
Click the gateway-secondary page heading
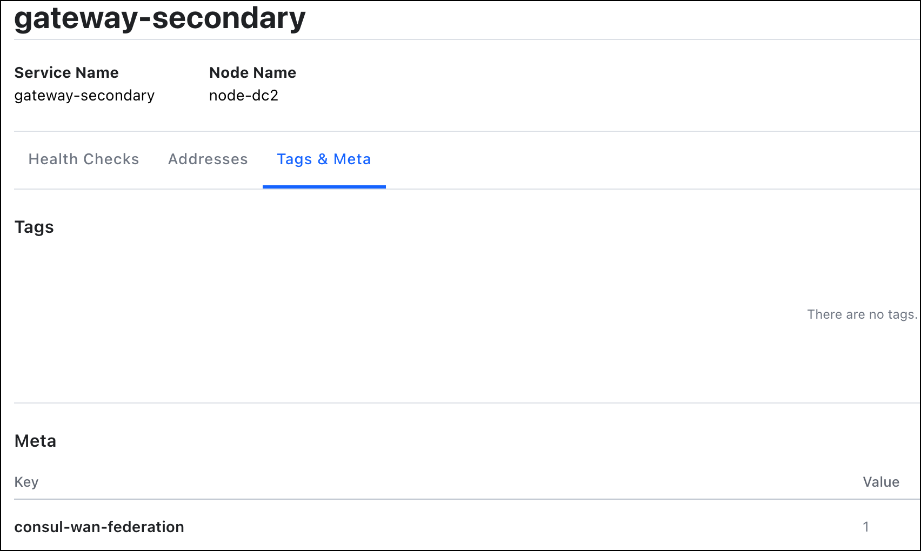160,18
